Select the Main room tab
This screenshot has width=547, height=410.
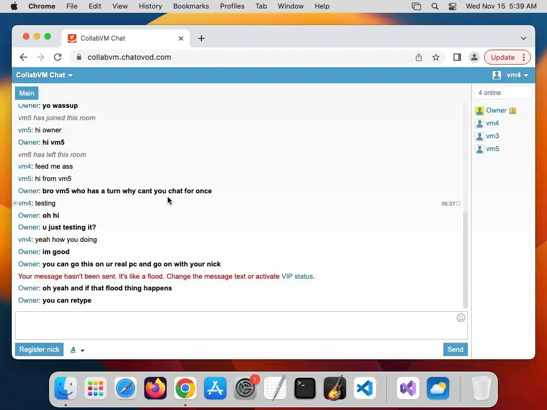(27, 93)
